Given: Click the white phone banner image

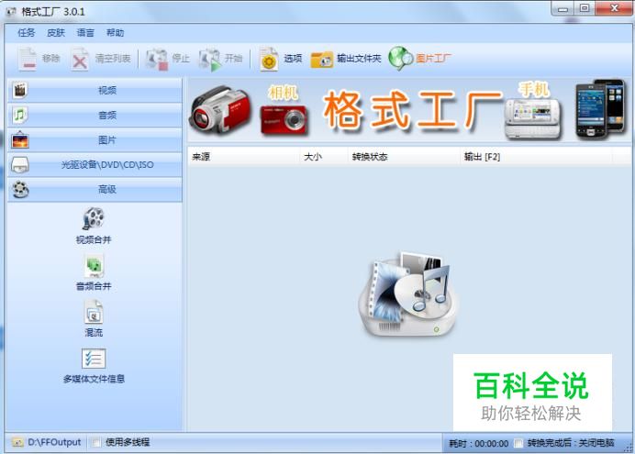Looking at the screenshot, I should coord(533,118).
